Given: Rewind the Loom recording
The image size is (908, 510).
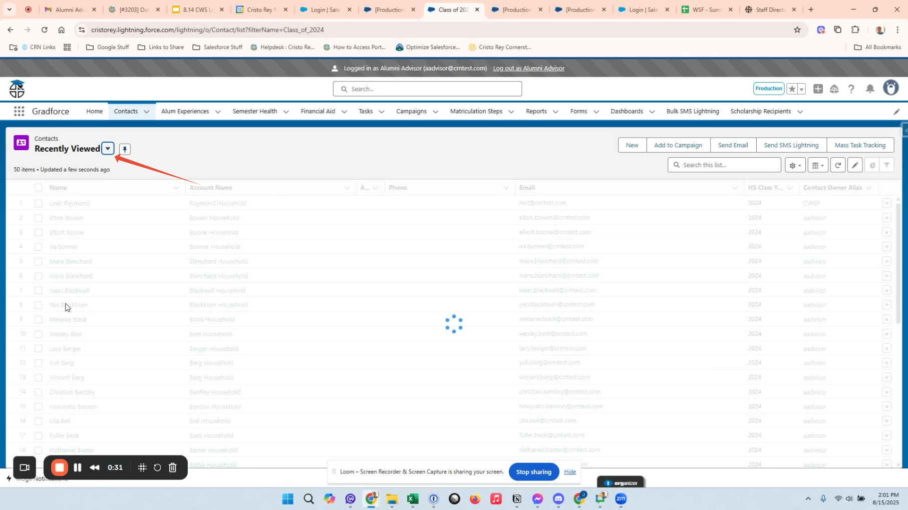Looking at the screenshot, I should tap(95, 467).
